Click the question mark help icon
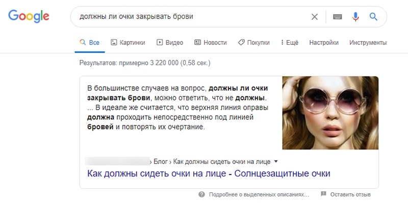The height and width of the screenshot is (203, 408). 201,194
